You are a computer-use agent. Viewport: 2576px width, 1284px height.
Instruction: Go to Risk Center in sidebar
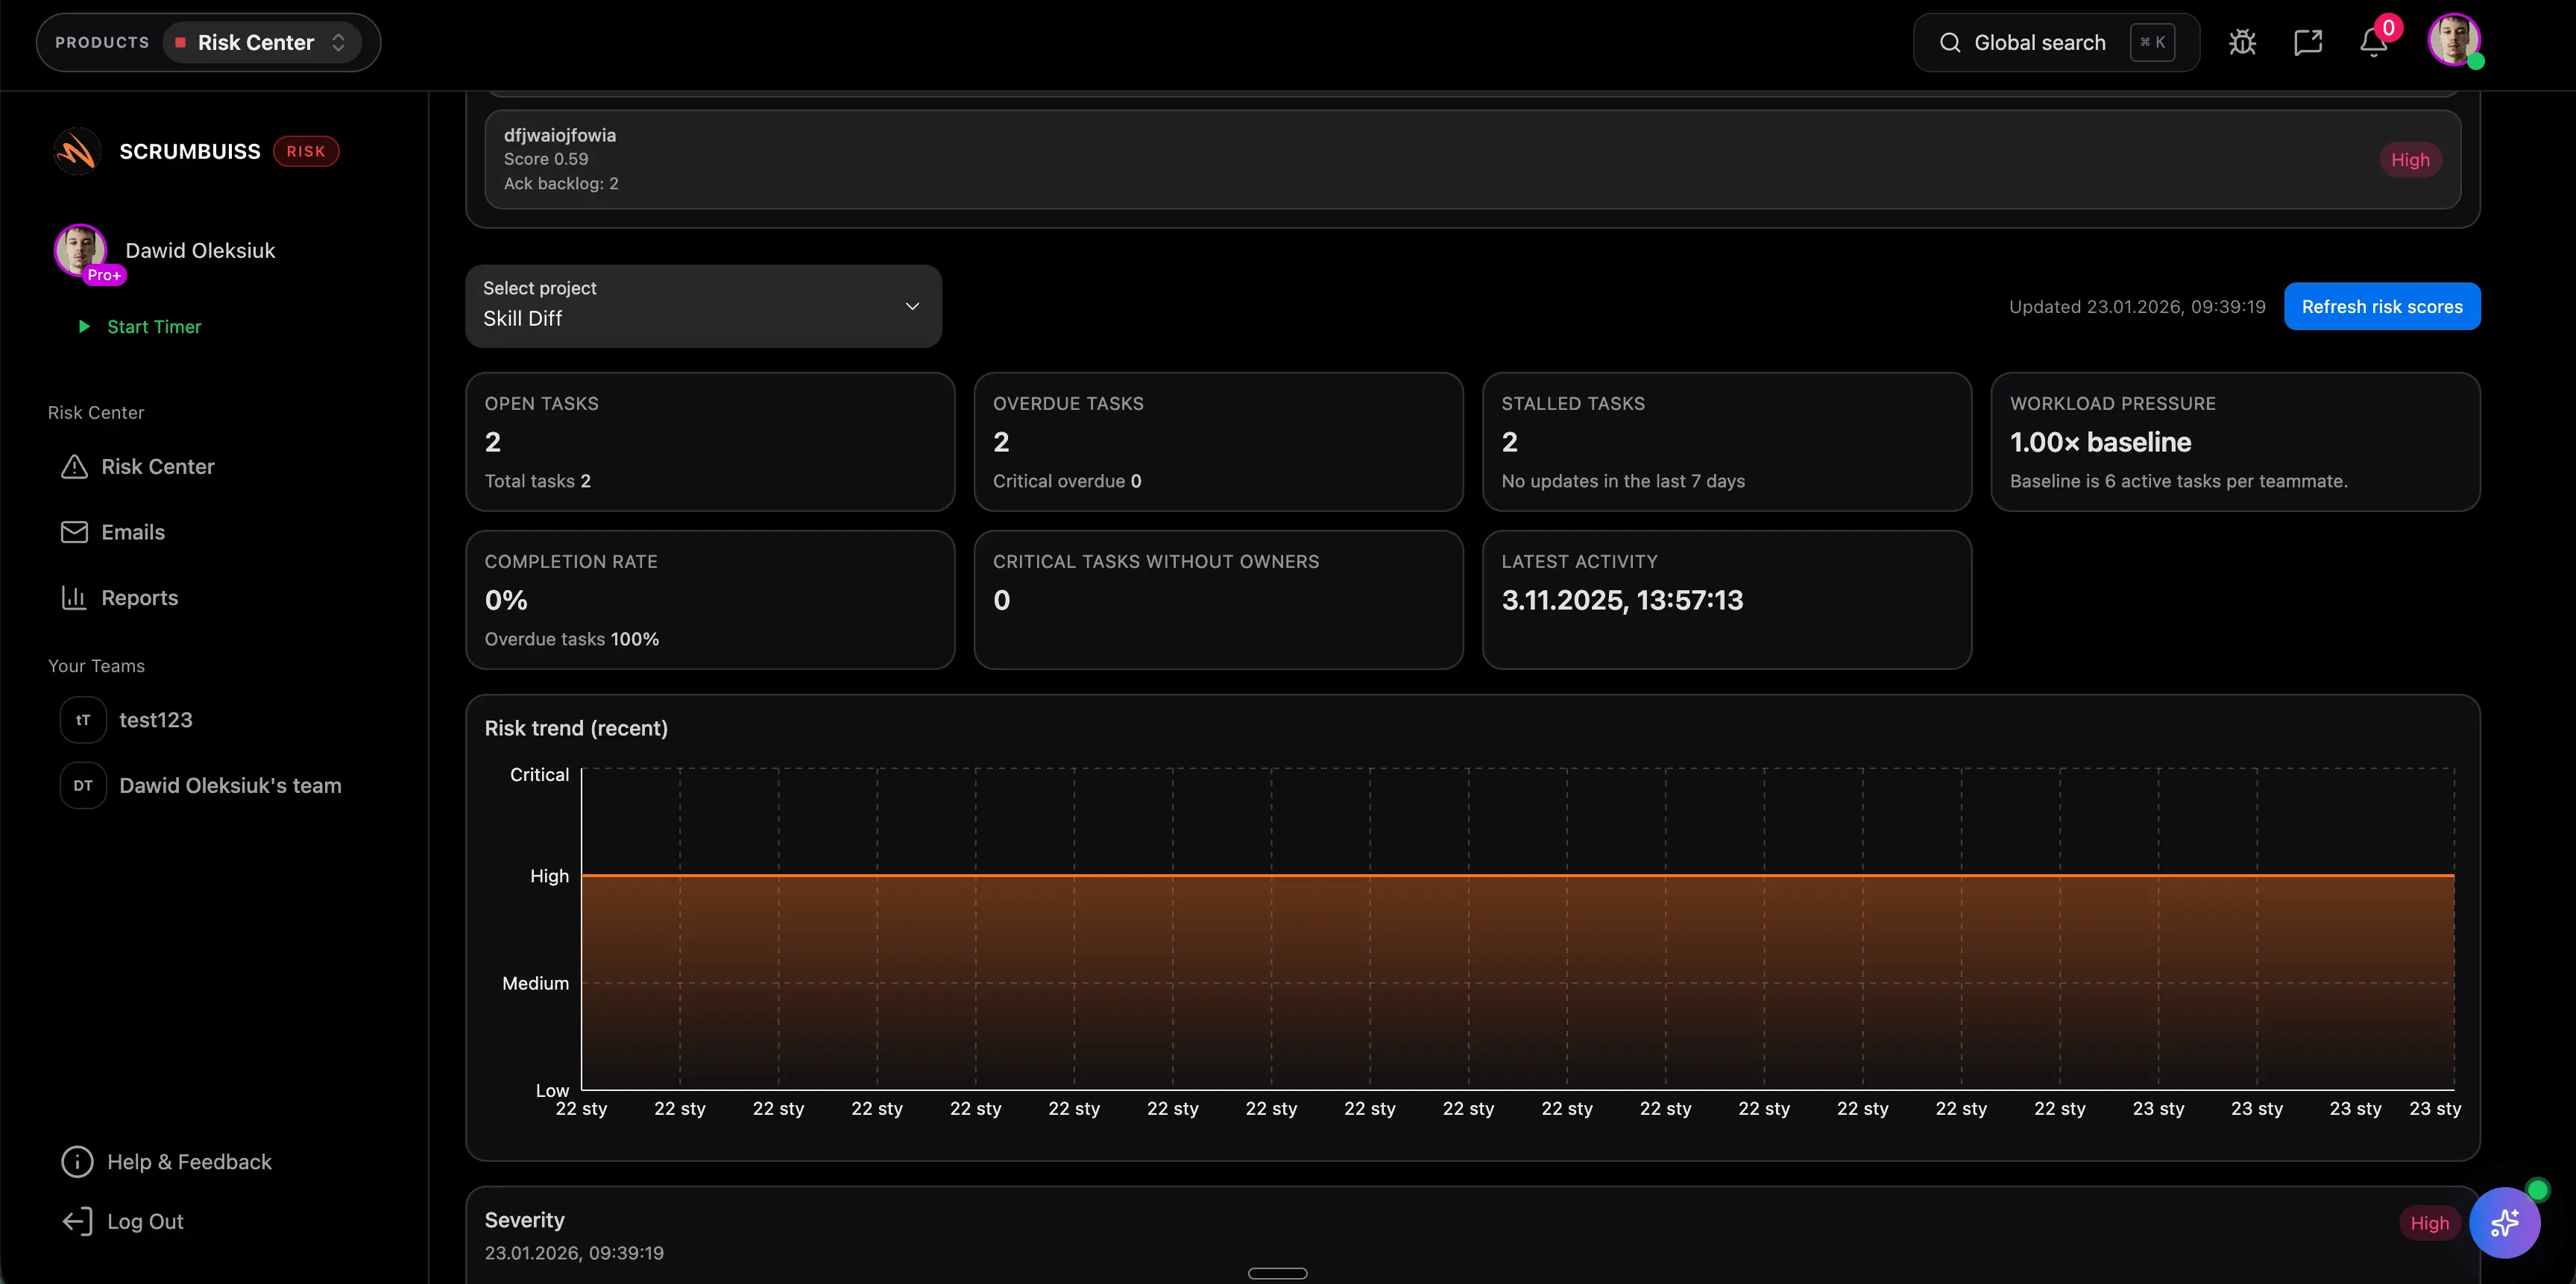(x=157, y=467)
